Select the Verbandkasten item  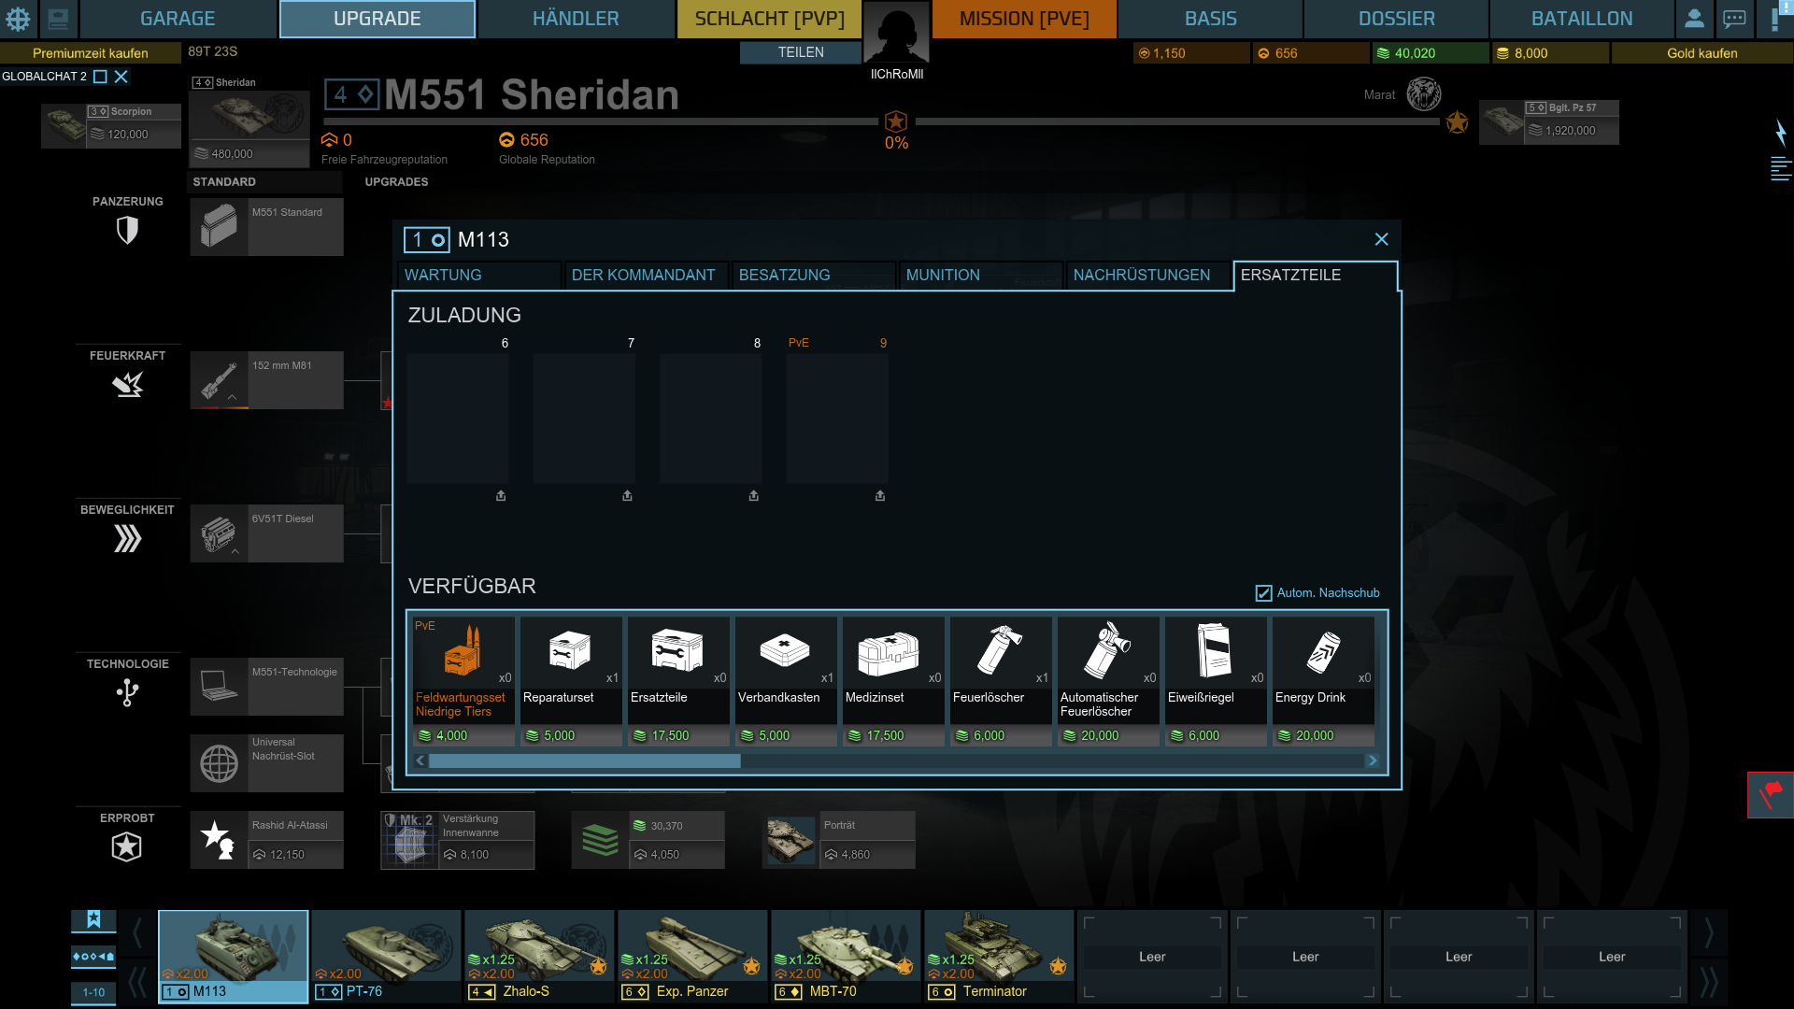click(x=786, y=681)
